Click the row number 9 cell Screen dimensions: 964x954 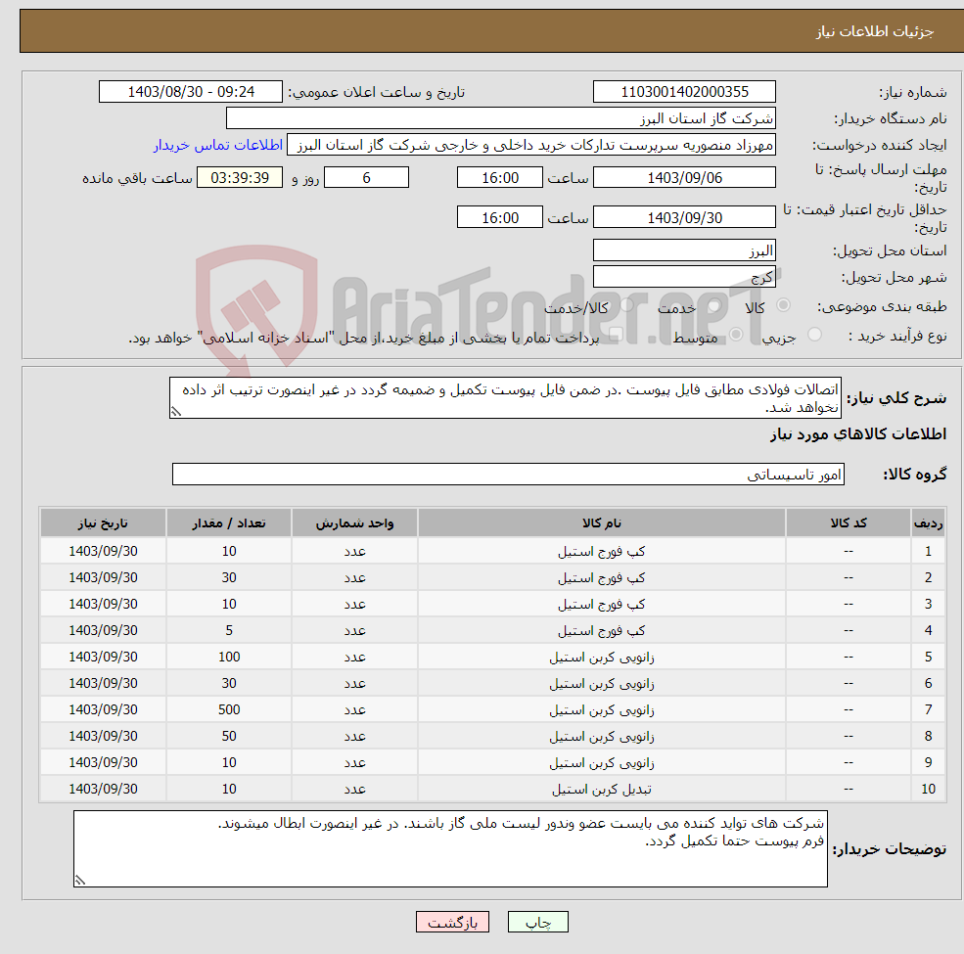pyautogui.click(x=928, y=763)
